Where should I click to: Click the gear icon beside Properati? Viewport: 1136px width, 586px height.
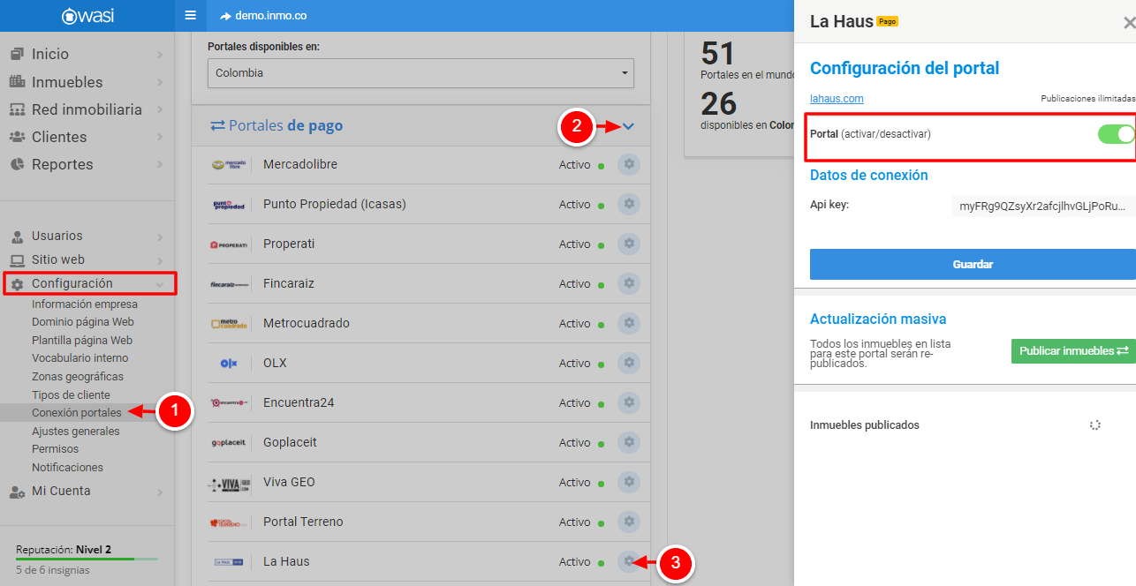(x=628, y=244)
